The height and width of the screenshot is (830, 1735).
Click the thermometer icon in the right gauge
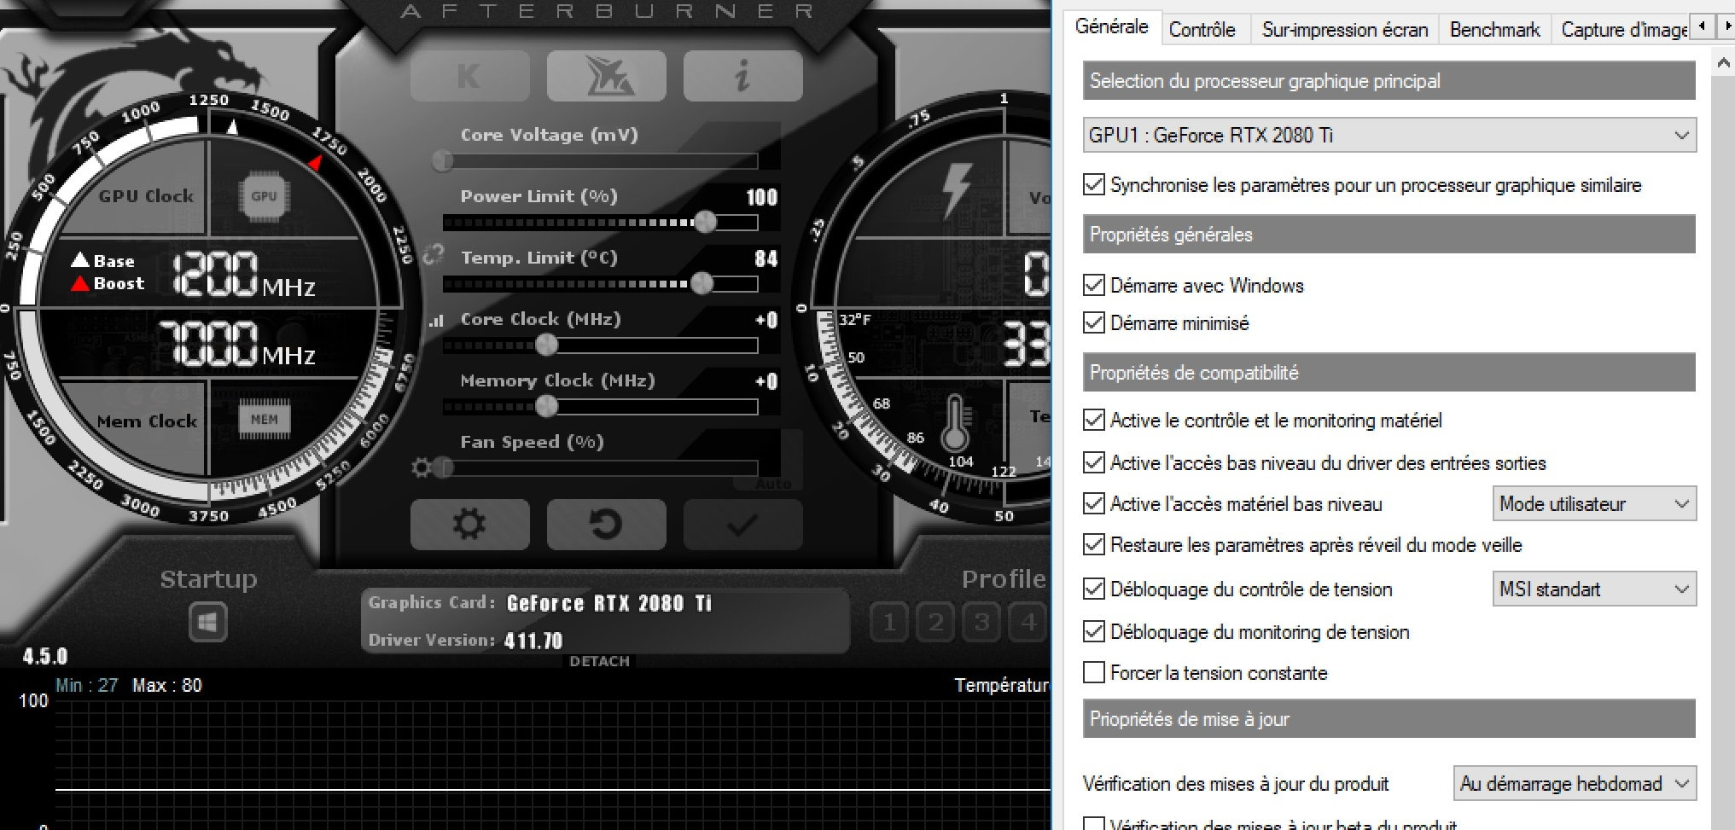(954, 422)
